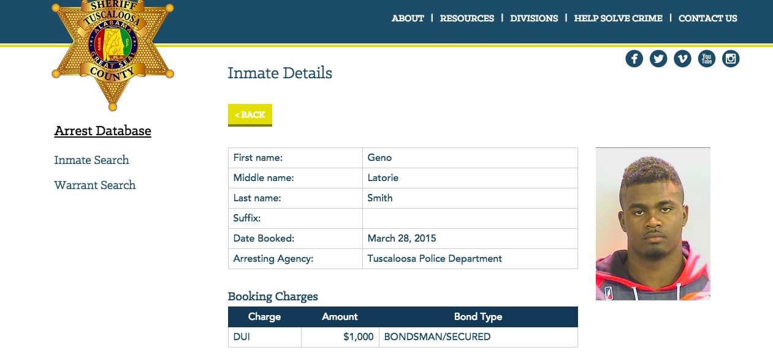This screenshot has width=773, height=364.
Task: Open the Help Solve Crime menu
Action: click(618, 18)
